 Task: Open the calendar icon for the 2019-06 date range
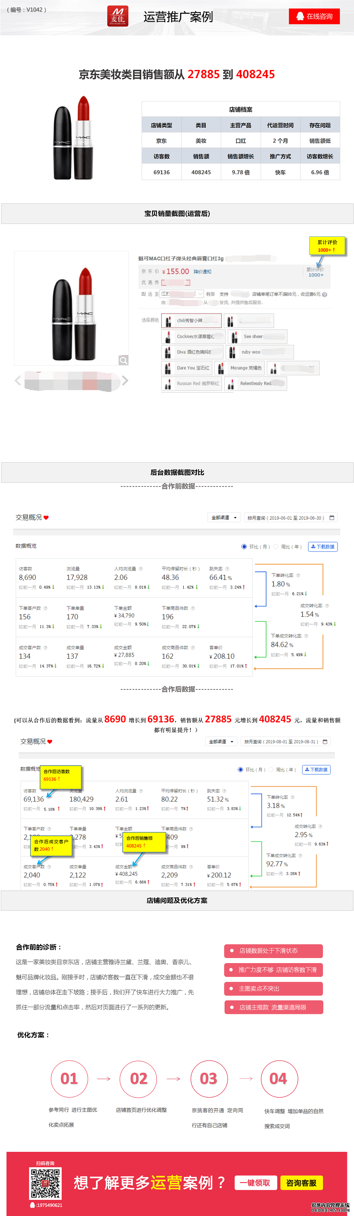[332, 518]
